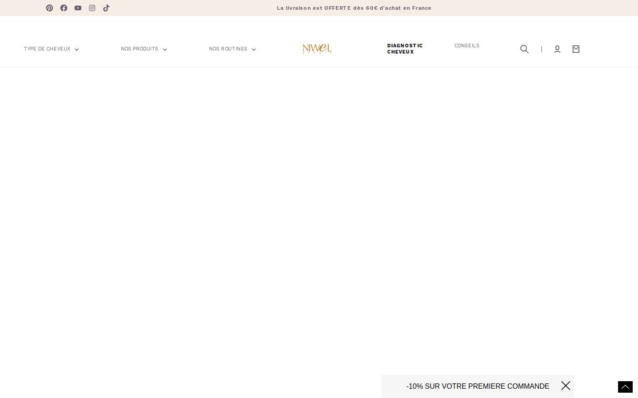The height and width of the screenshot is (398, 638).
Task: Open the Pinterest social link
Action: click(x=50, y=8)
